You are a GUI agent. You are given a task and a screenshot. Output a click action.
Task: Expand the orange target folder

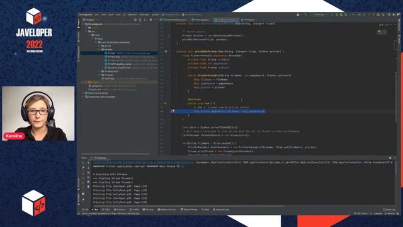point(86,82)
